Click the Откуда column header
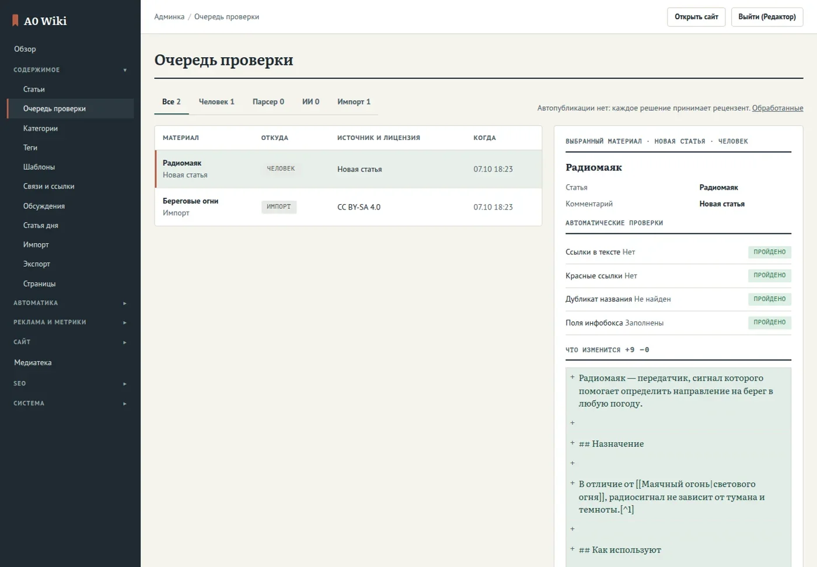Screen dimensions: 817x567 click(275, 138)
